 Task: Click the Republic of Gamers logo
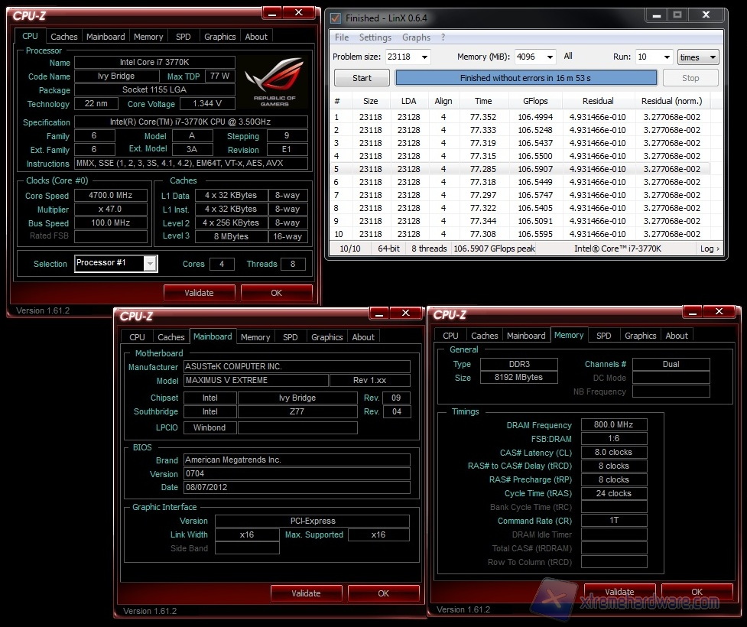click(x=276, y=83)
